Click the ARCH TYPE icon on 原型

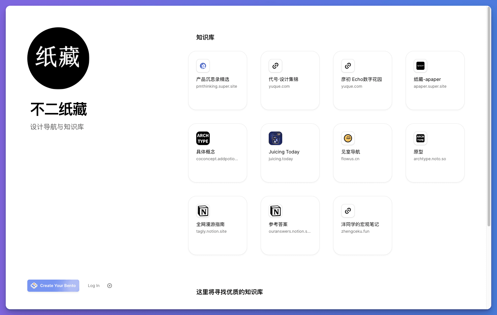420,138
